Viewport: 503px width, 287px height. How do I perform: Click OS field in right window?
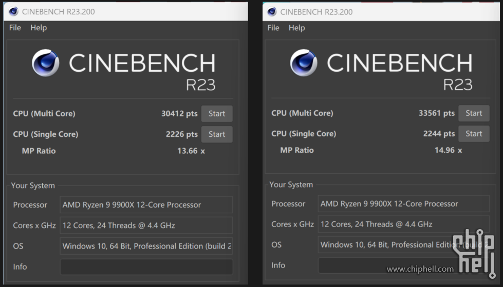pos(403,244)
